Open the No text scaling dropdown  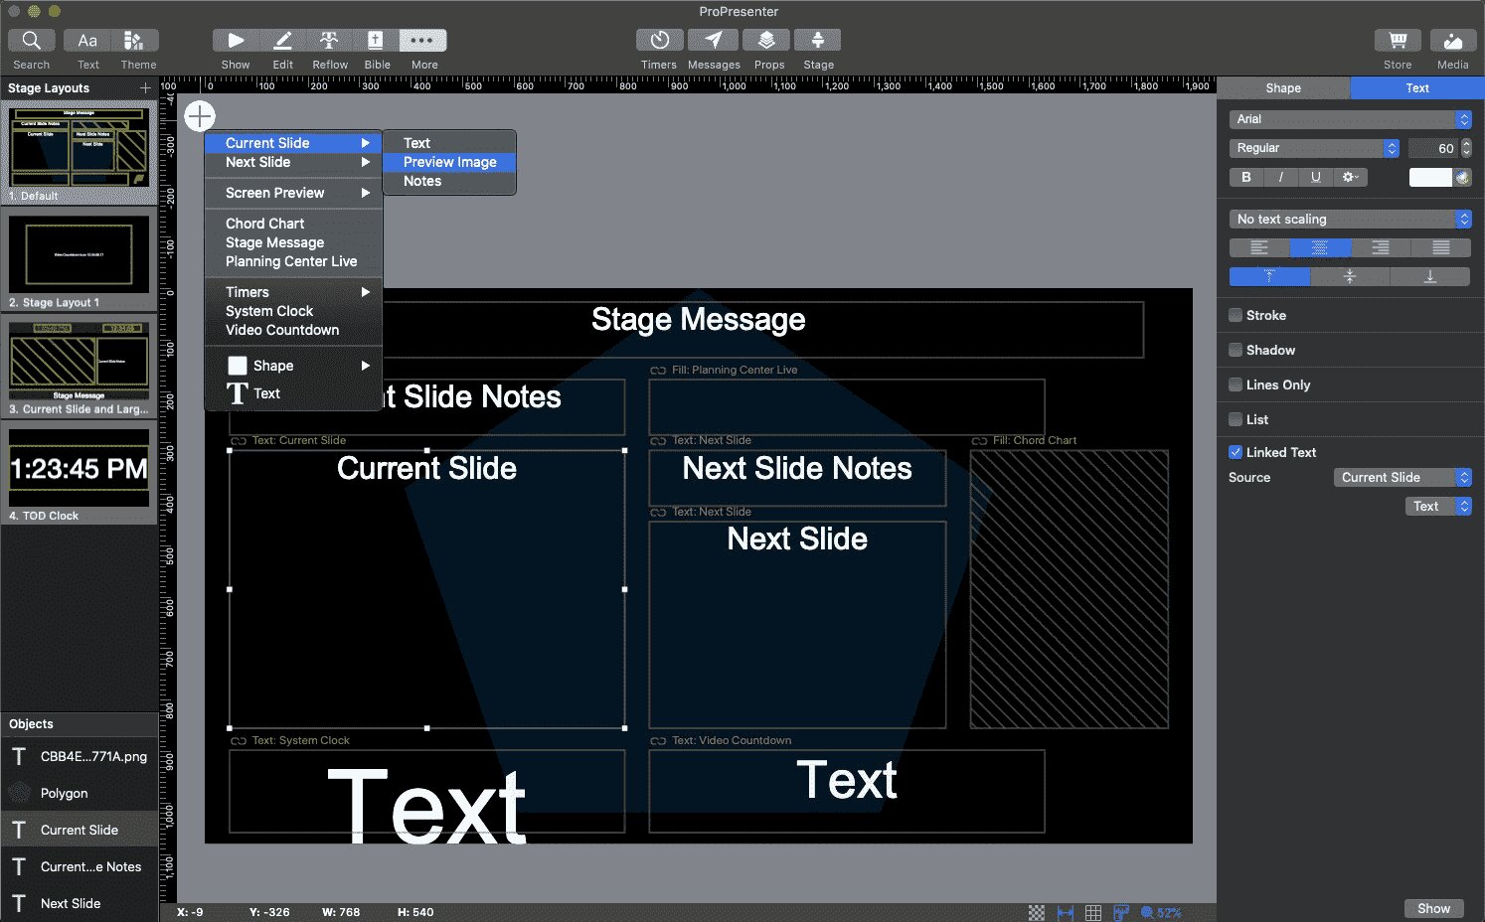(1350, 219)
